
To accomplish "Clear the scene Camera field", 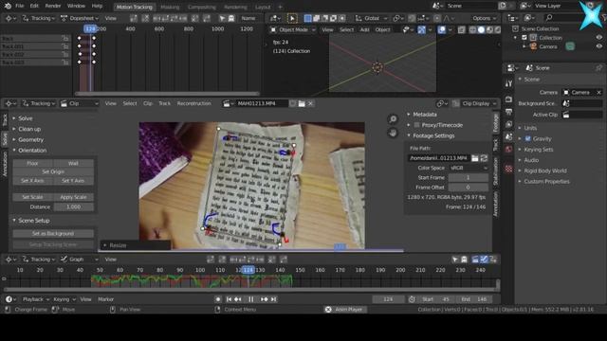I will click(598, 93).
